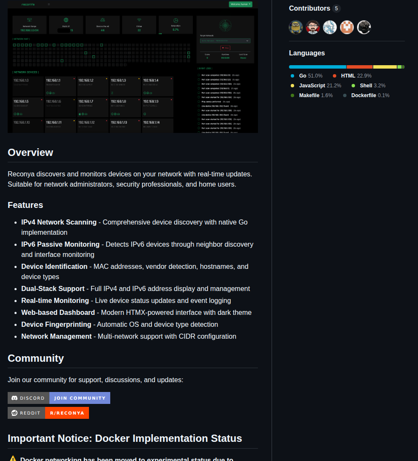Select the Device Fingerprinting feature text

click(x=120, y=324)
